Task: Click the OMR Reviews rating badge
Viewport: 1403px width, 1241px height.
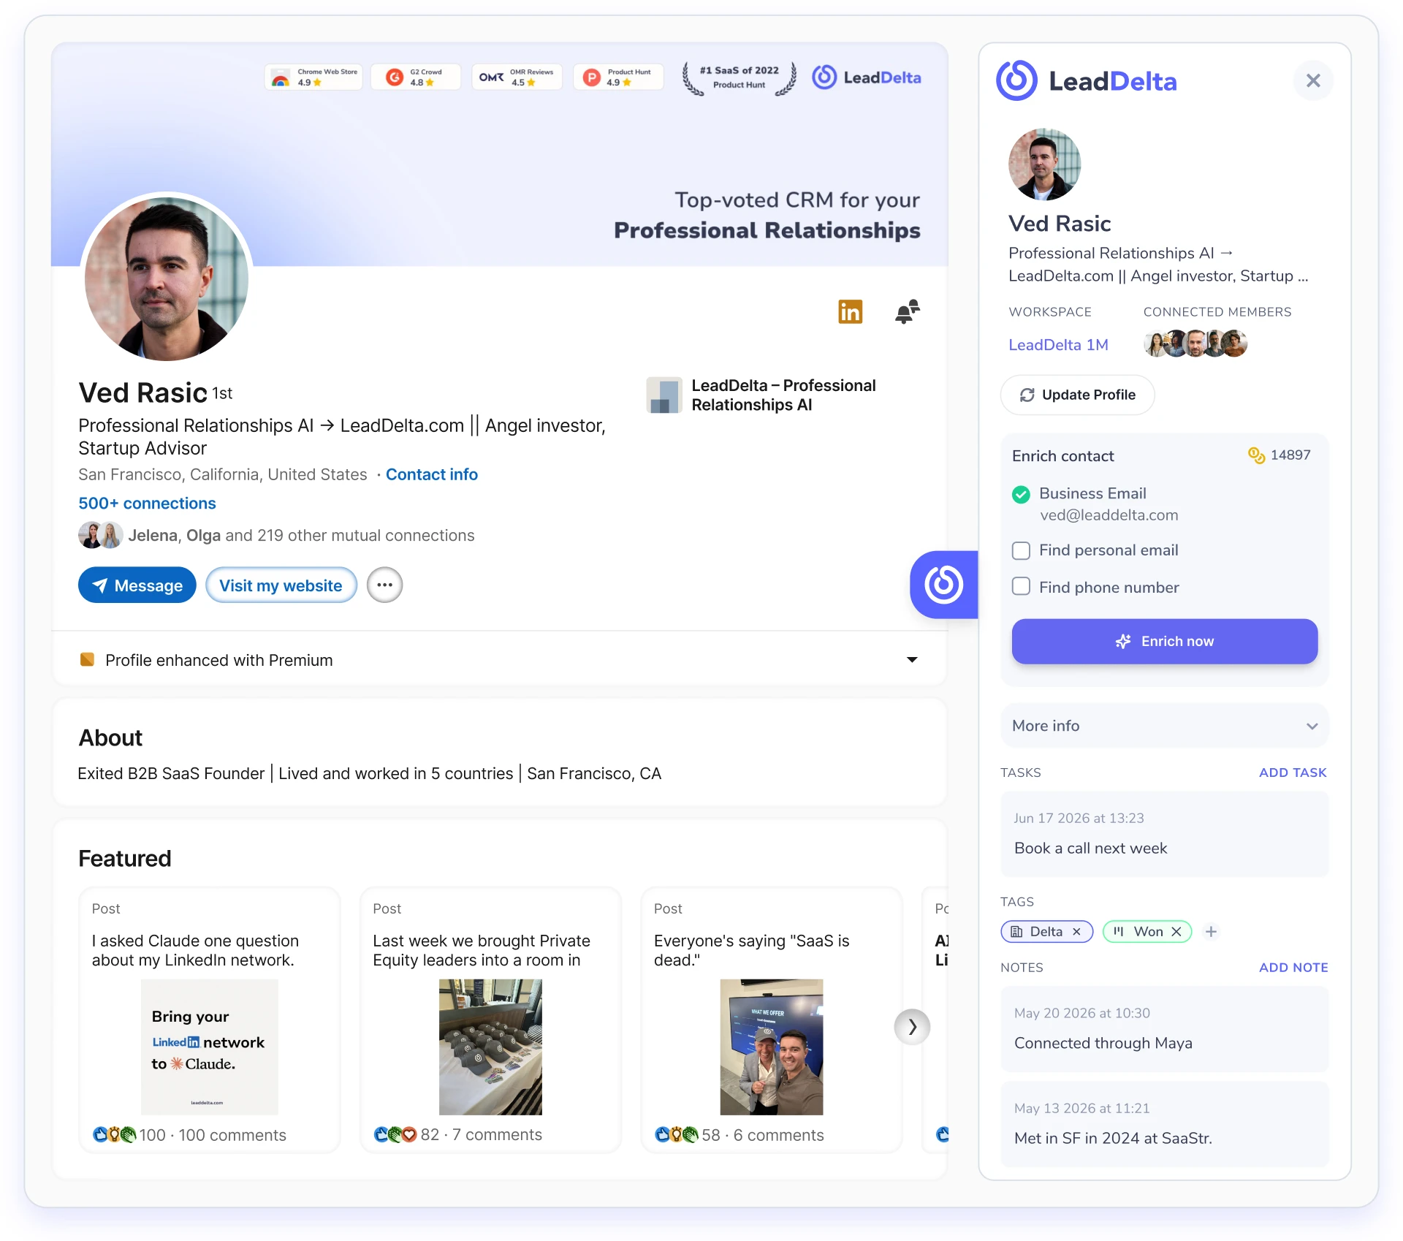Action: click(517, 77)
